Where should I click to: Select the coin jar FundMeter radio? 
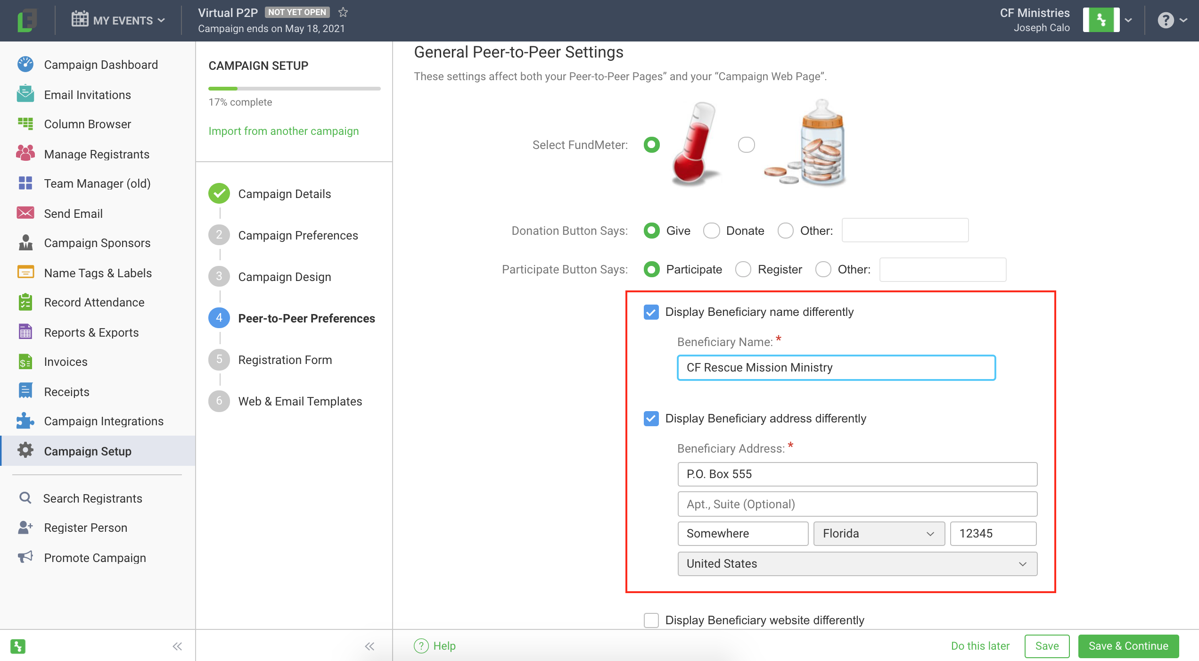click(746, 145)
